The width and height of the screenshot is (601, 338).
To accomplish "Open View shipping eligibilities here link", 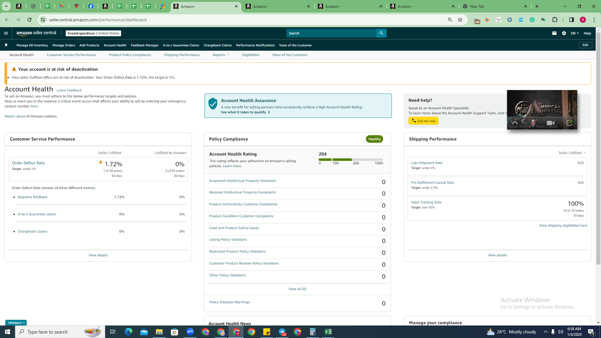I will [x=563, y=225].
